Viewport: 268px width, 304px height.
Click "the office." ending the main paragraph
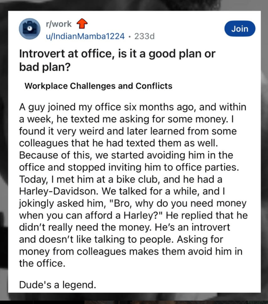(42, 263)
